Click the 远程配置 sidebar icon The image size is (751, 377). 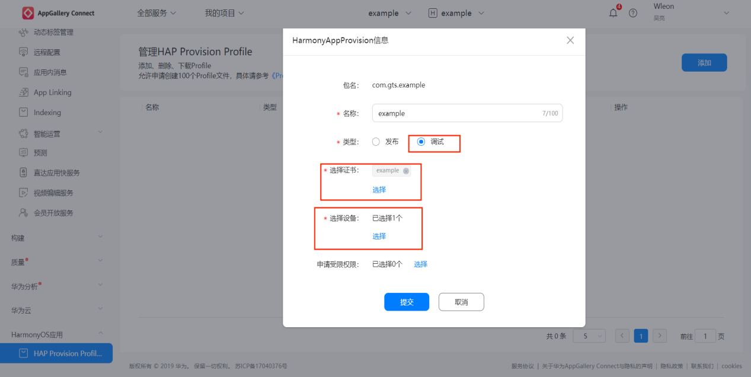point(24,52)
